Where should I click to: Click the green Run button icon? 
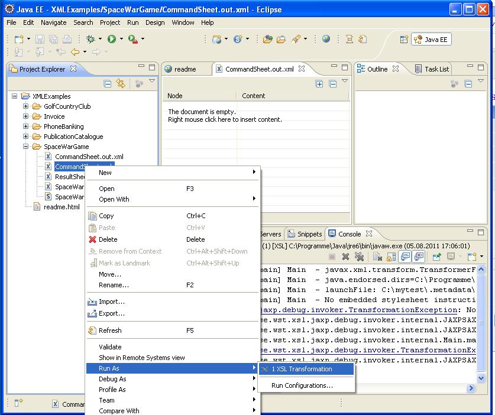click(x=111, y=39)
